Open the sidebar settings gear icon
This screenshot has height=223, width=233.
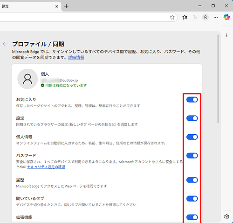pyautogui.click(x=226, y=216)
